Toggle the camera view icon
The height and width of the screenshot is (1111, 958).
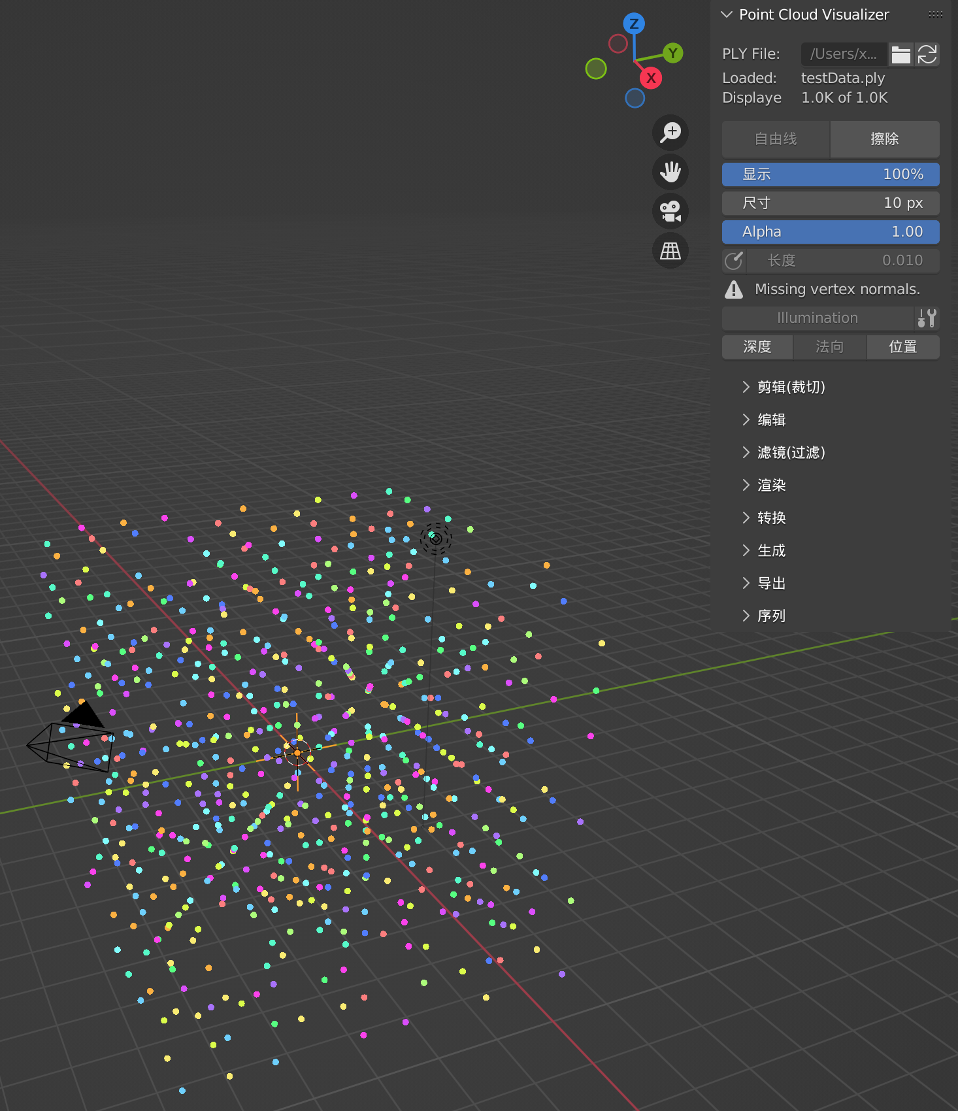tap(670, 211)
